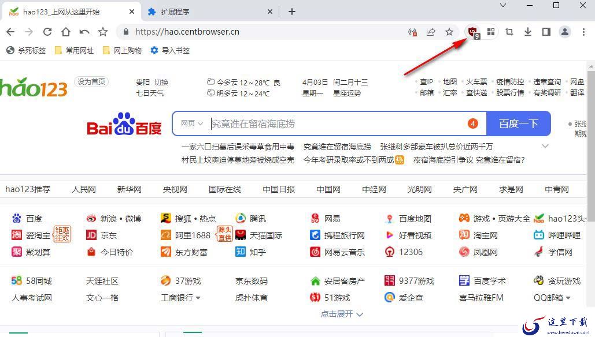This screenshot has height=337, width=595.
Task: Click the Baidu logo
Action: [x=124, y=124]
